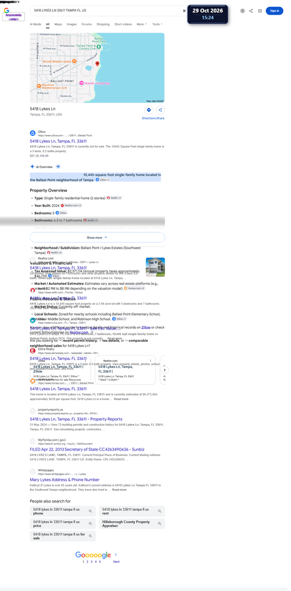The image size is (291, 591).
Task: Click the search input field with address query
Action: coord(105,10)
